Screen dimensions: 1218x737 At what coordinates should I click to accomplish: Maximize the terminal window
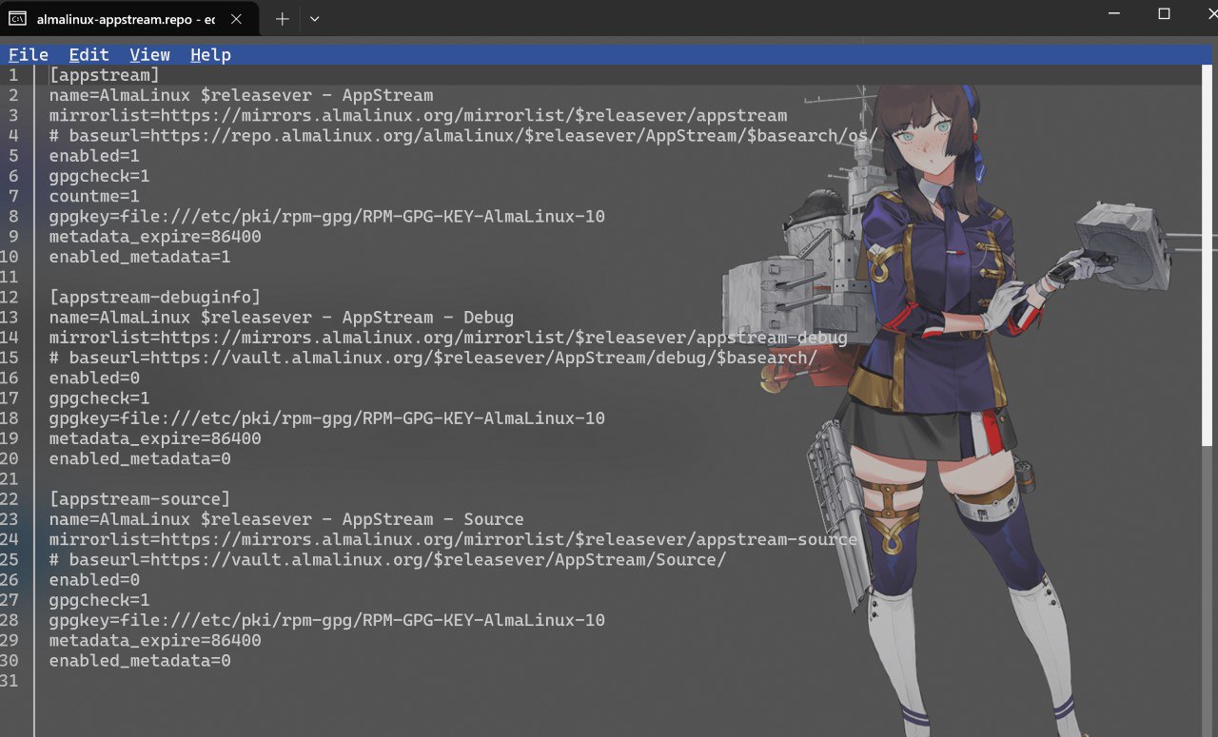point(1164,13)
